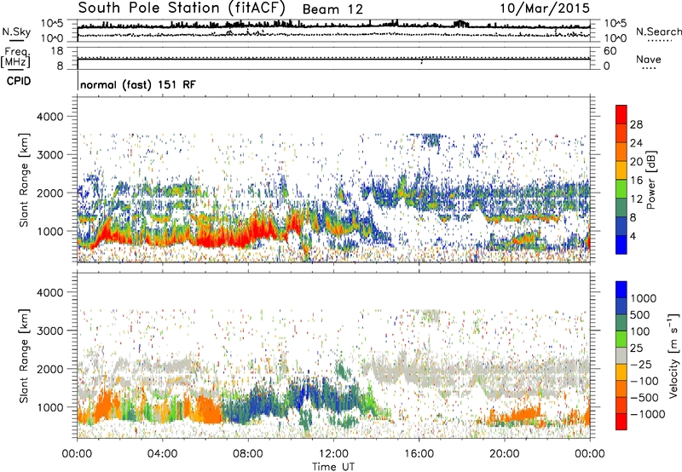Viewport: 682px width, 472px height.
Task: Click the Slant Range label of the power panel
Action: [24, 180]
